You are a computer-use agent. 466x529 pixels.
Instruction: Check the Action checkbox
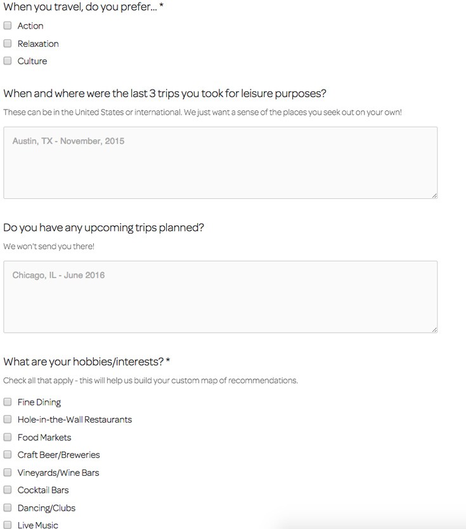(8, 26)
